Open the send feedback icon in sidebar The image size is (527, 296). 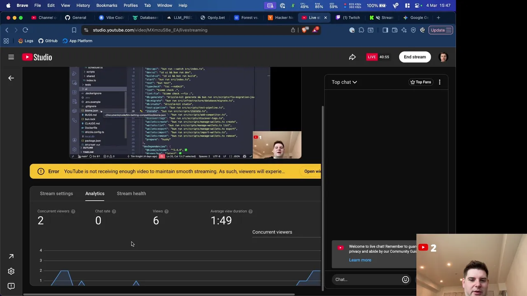pos(11,286)
